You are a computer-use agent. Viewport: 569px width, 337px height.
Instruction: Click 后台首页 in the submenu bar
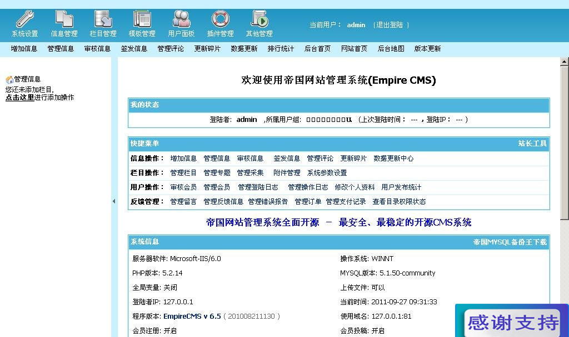(x=317, y=49)
